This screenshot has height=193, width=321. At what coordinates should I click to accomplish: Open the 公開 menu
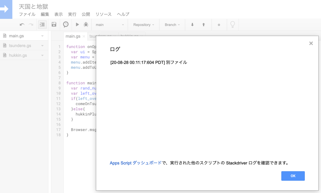tap(86, 14)
